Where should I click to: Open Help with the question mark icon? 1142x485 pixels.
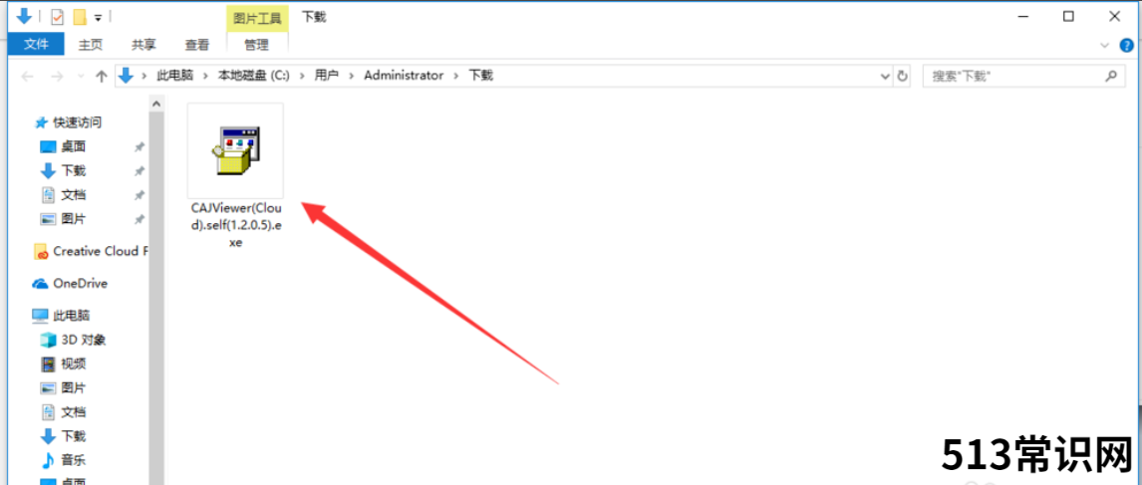(1127, 45)
